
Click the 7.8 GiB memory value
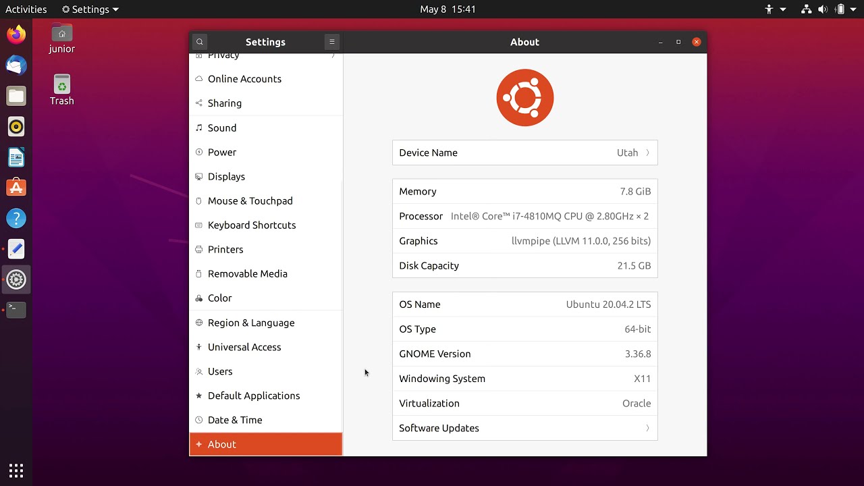coord(635,192)
